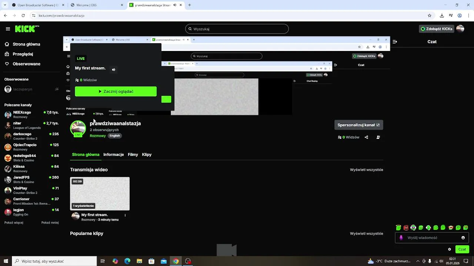Click the Windows taskbar search box
Image resolution: width=474 pixels, height=266 pixels.
[54, 261]
